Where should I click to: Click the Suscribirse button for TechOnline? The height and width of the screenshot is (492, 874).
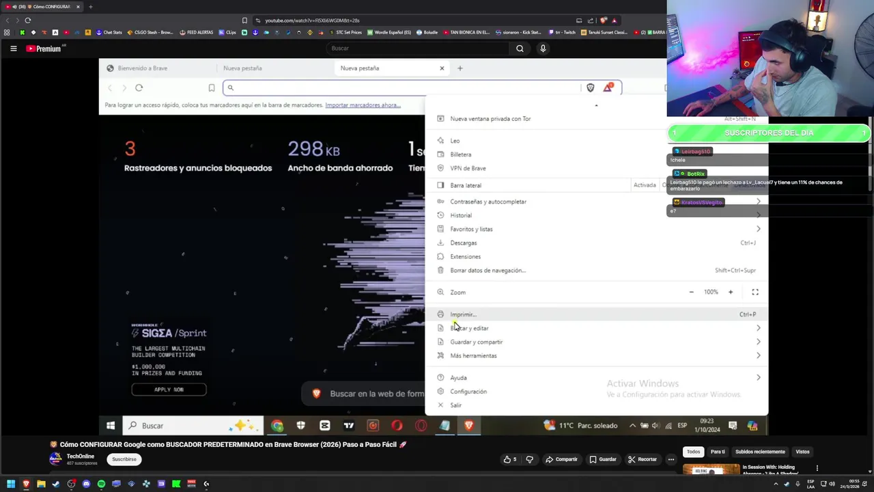[124, 459]
